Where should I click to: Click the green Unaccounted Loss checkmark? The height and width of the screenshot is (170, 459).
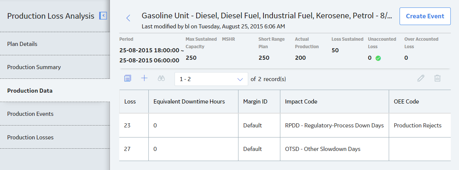pos(378,58)
